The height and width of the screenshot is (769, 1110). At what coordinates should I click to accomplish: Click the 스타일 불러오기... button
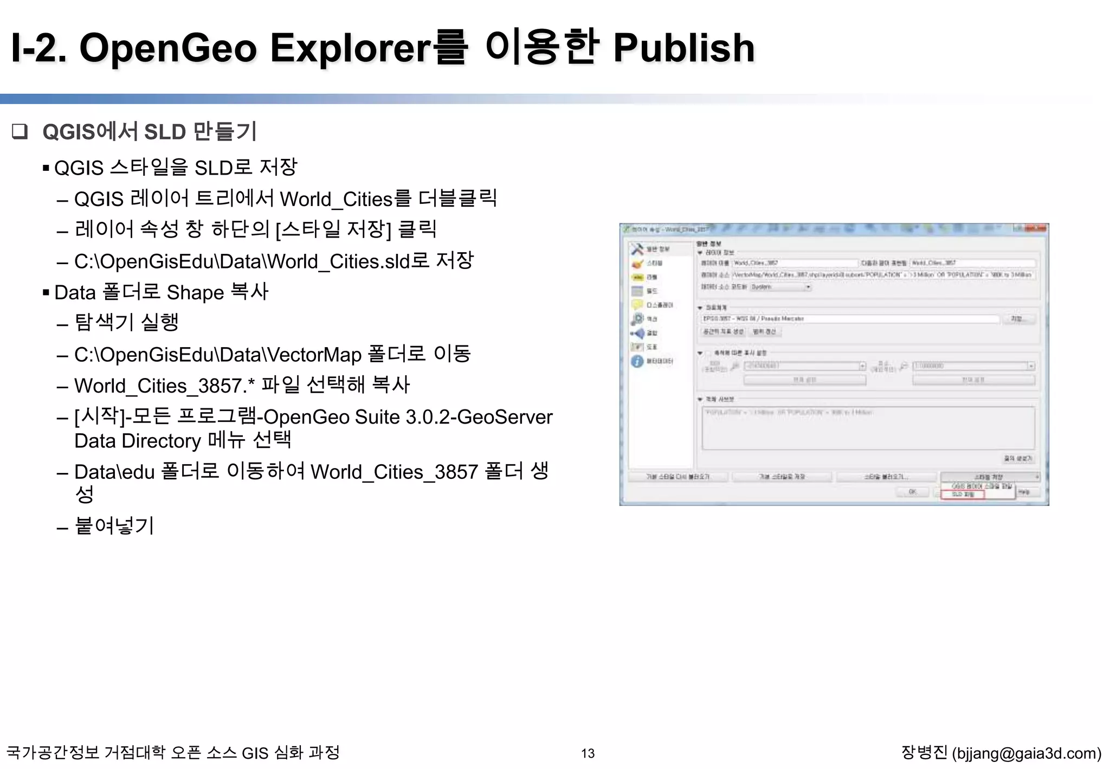886,477
